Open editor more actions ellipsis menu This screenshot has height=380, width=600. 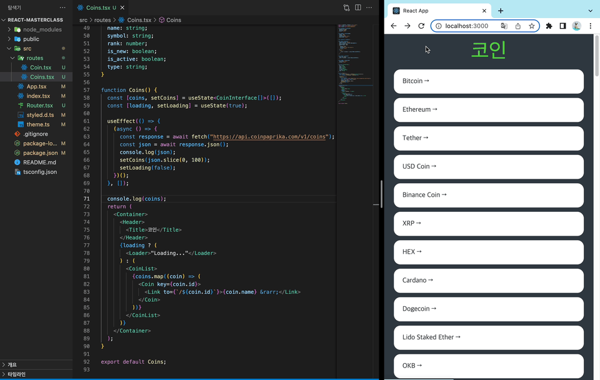click(x=369, y=7)
